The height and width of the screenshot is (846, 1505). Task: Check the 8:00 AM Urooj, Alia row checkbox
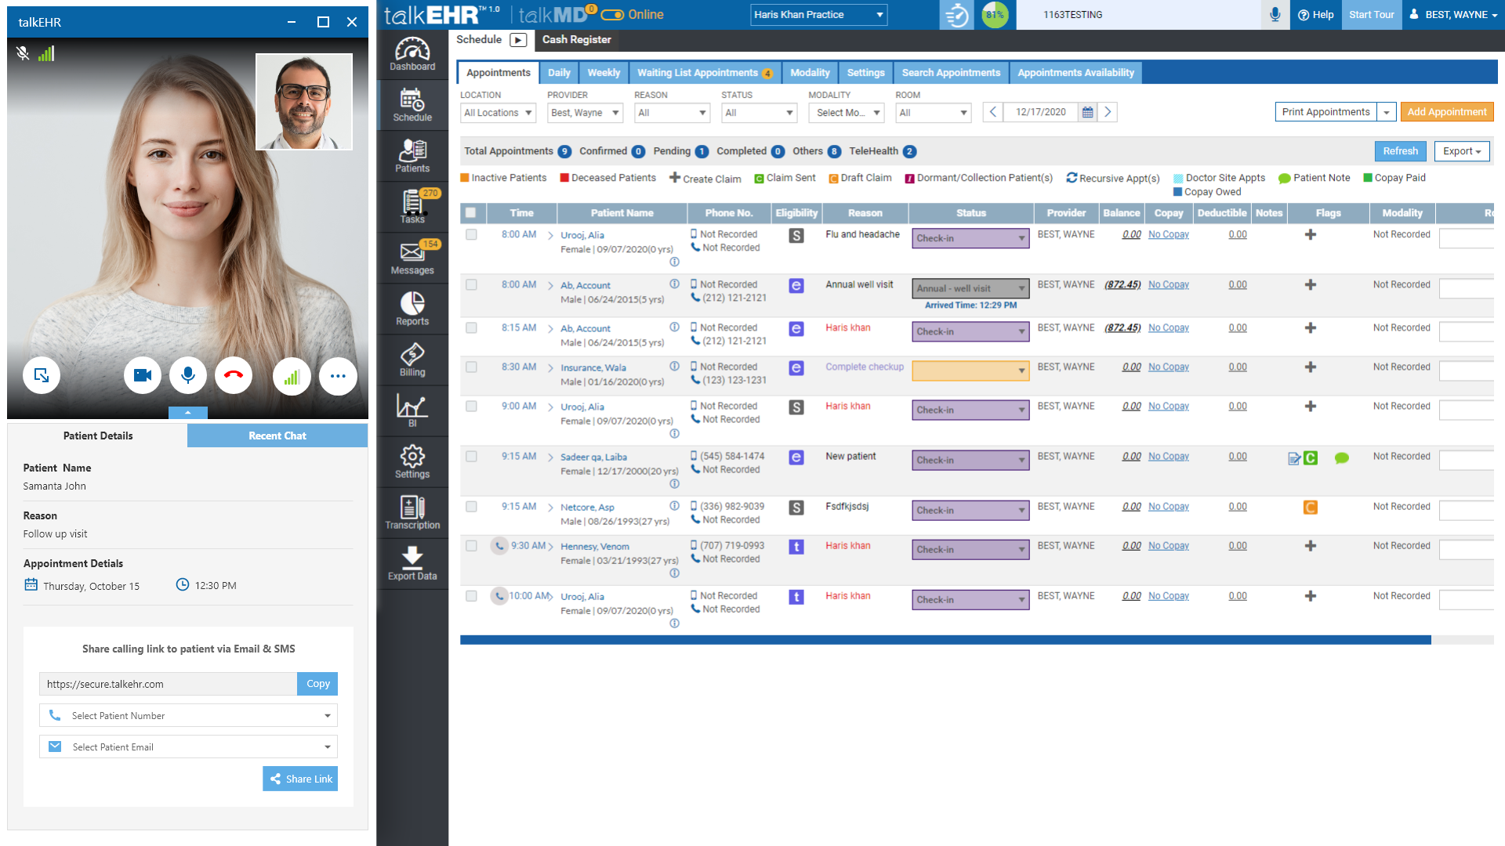click(x=471, y=234)
